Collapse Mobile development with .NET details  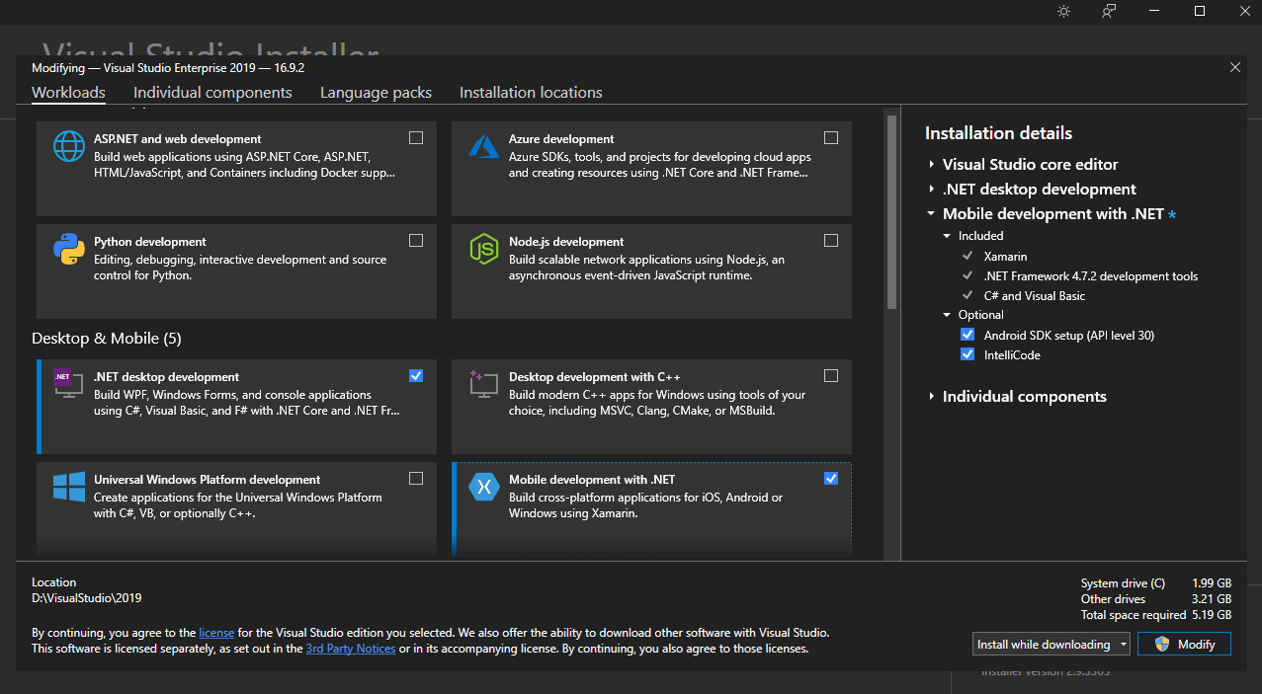tap(931, 213)
